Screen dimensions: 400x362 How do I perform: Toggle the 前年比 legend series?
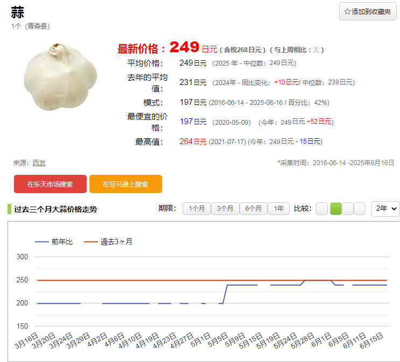(54, 242)
